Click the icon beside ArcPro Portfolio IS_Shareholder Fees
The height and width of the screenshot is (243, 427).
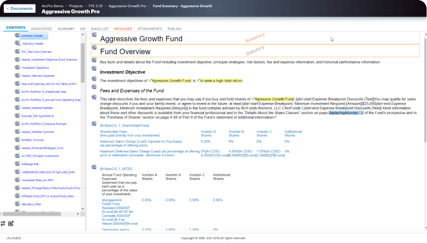[17, 92]
